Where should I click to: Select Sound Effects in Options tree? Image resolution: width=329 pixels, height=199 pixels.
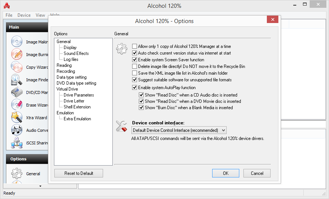pyautogui.click(x=76, y=53)
